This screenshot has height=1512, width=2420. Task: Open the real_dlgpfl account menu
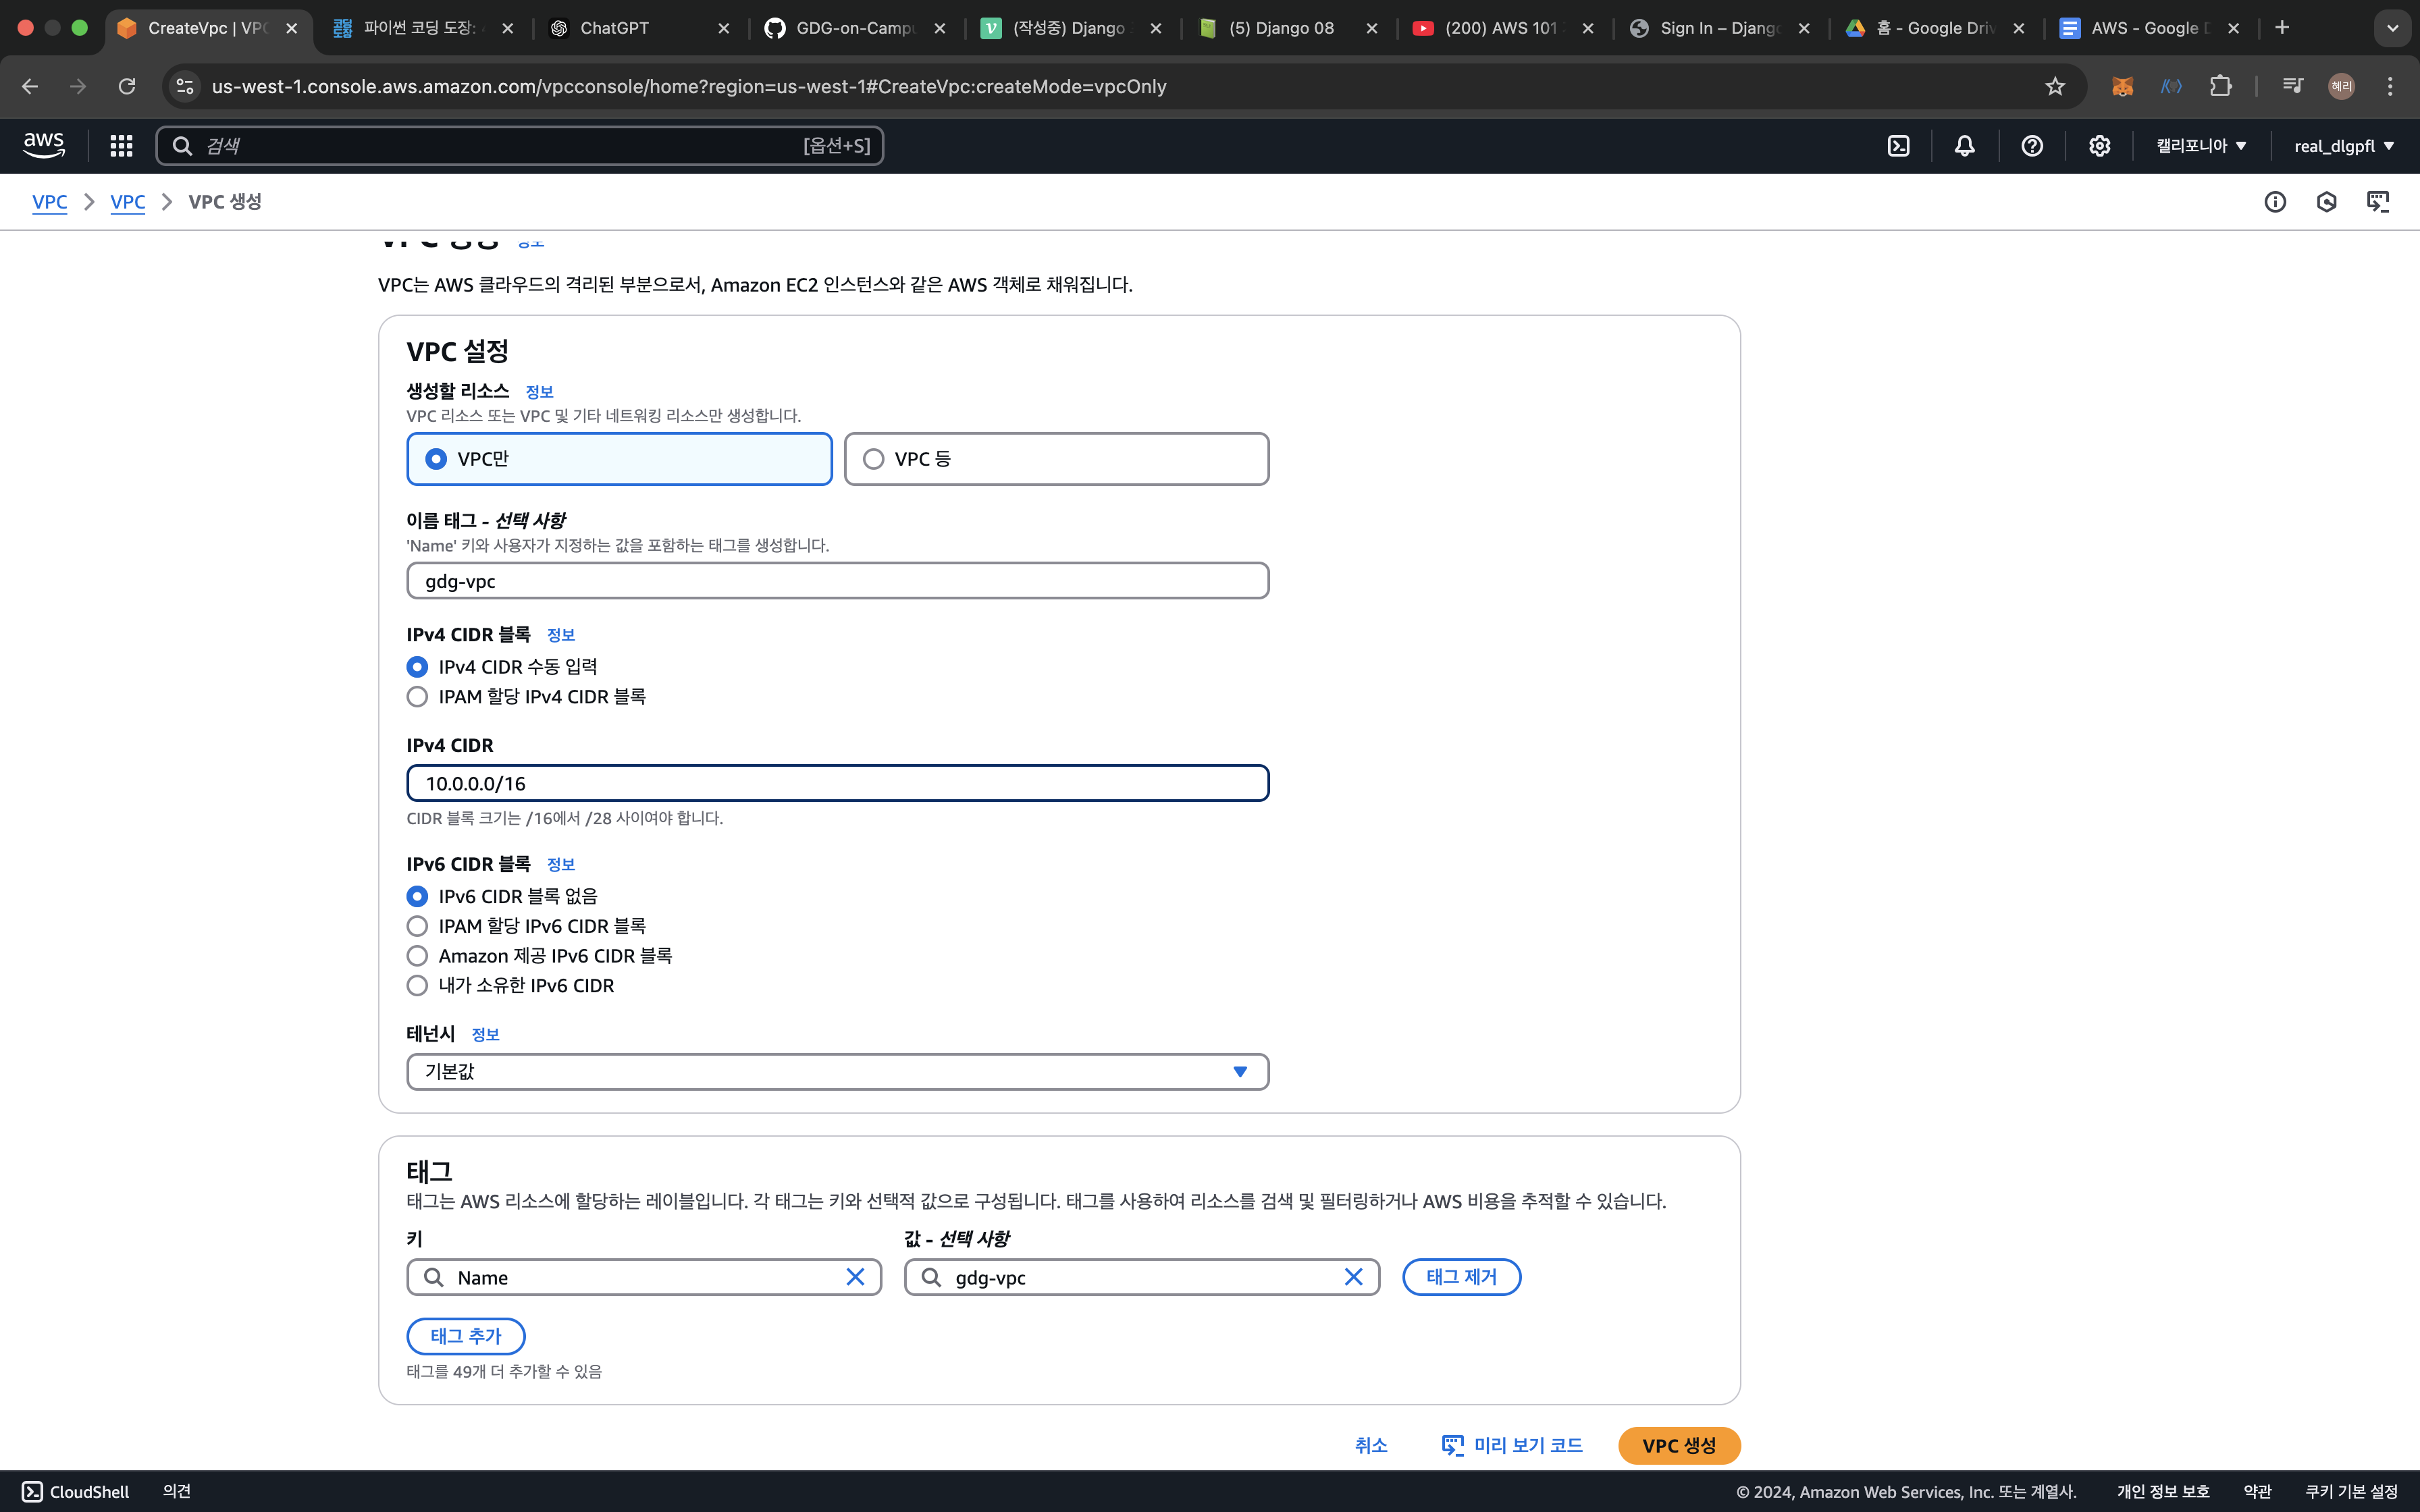pyautogui.click(x=2343, y=146)
